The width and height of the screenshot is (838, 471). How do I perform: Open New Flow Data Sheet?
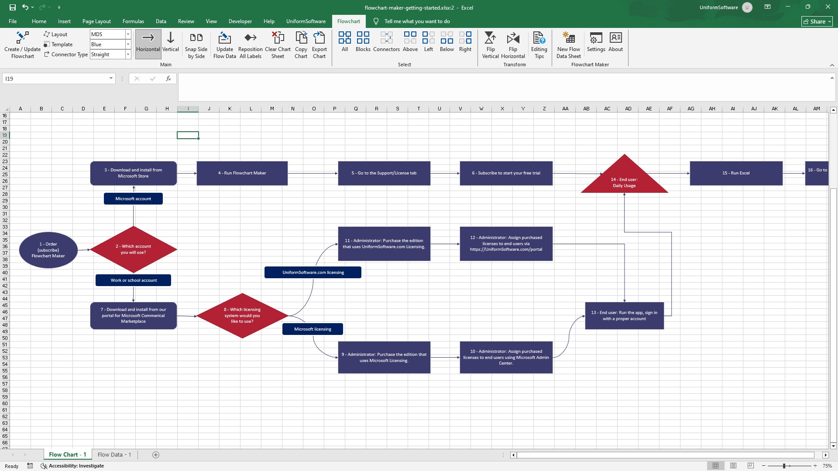(568, 38)
